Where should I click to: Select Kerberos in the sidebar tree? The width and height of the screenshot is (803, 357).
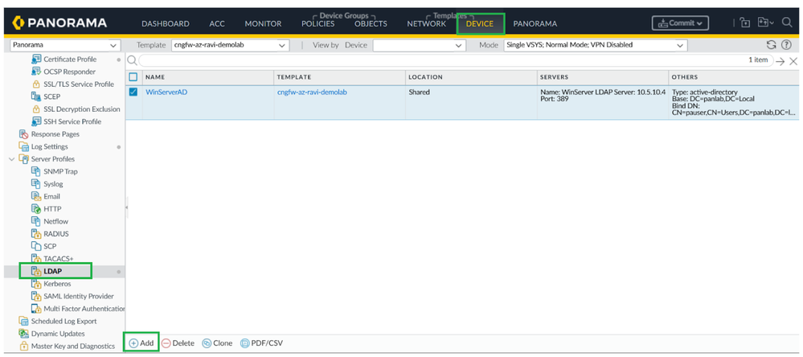(x=57, y=284)
